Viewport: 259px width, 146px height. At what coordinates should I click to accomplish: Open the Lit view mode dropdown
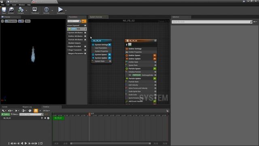[21, 21]
